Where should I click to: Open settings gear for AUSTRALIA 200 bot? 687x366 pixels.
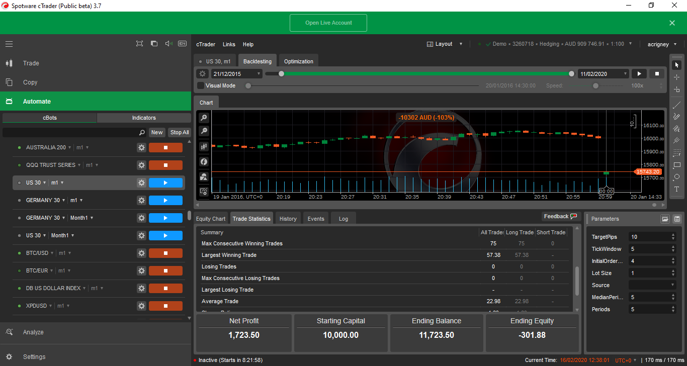pos(141,147)
